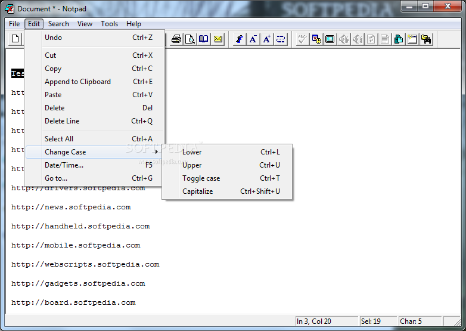Click the grayed refresh page icon

coord(371,39)
